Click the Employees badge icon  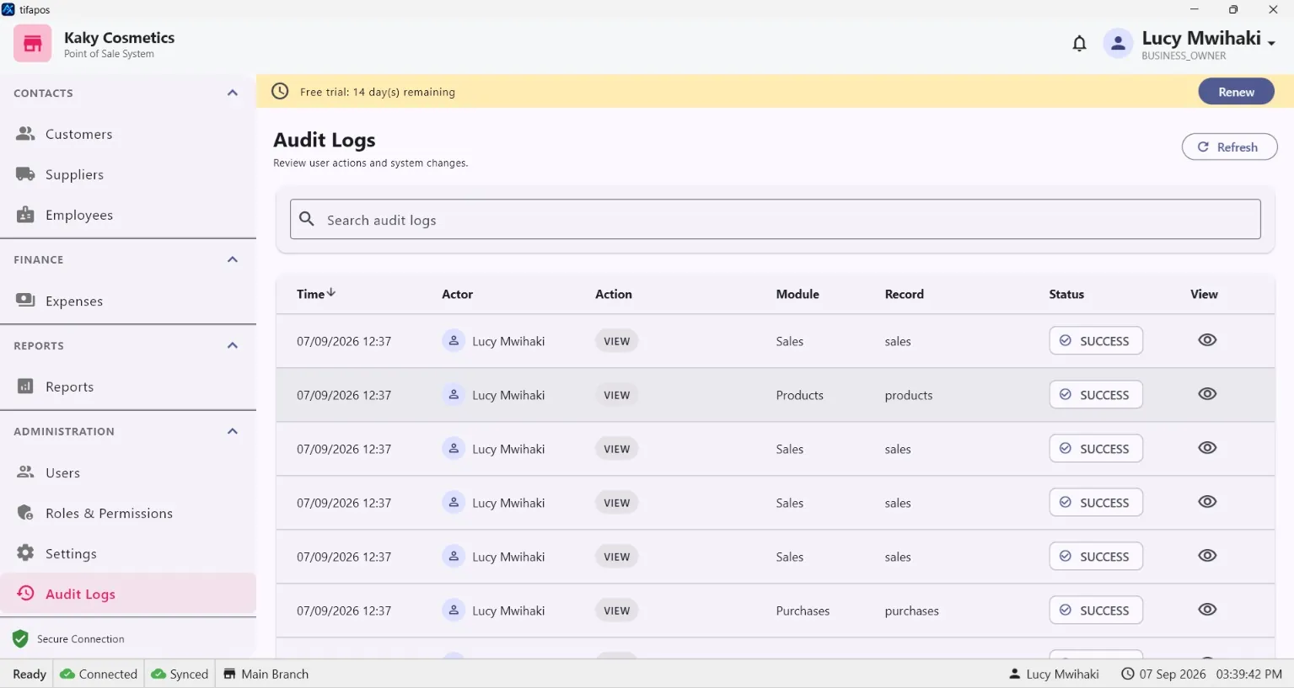coord(26,214)
